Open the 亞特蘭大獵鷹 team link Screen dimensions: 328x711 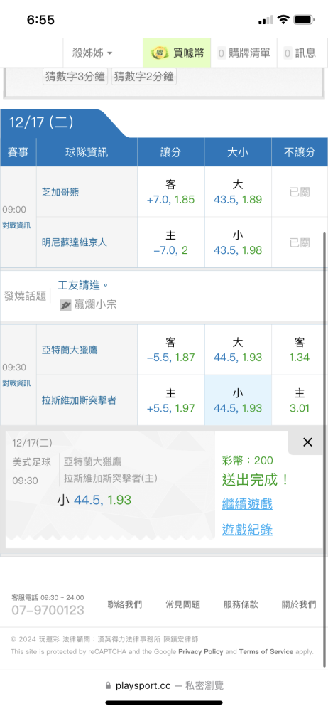[68, 350]
